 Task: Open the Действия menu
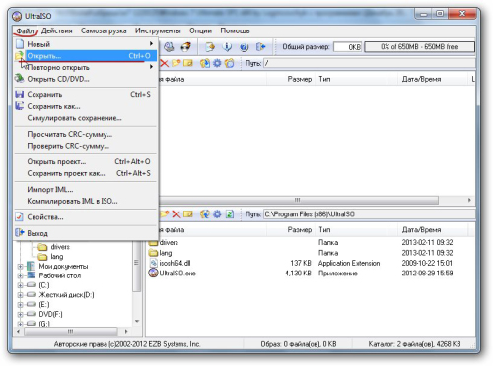click(57, 30)
